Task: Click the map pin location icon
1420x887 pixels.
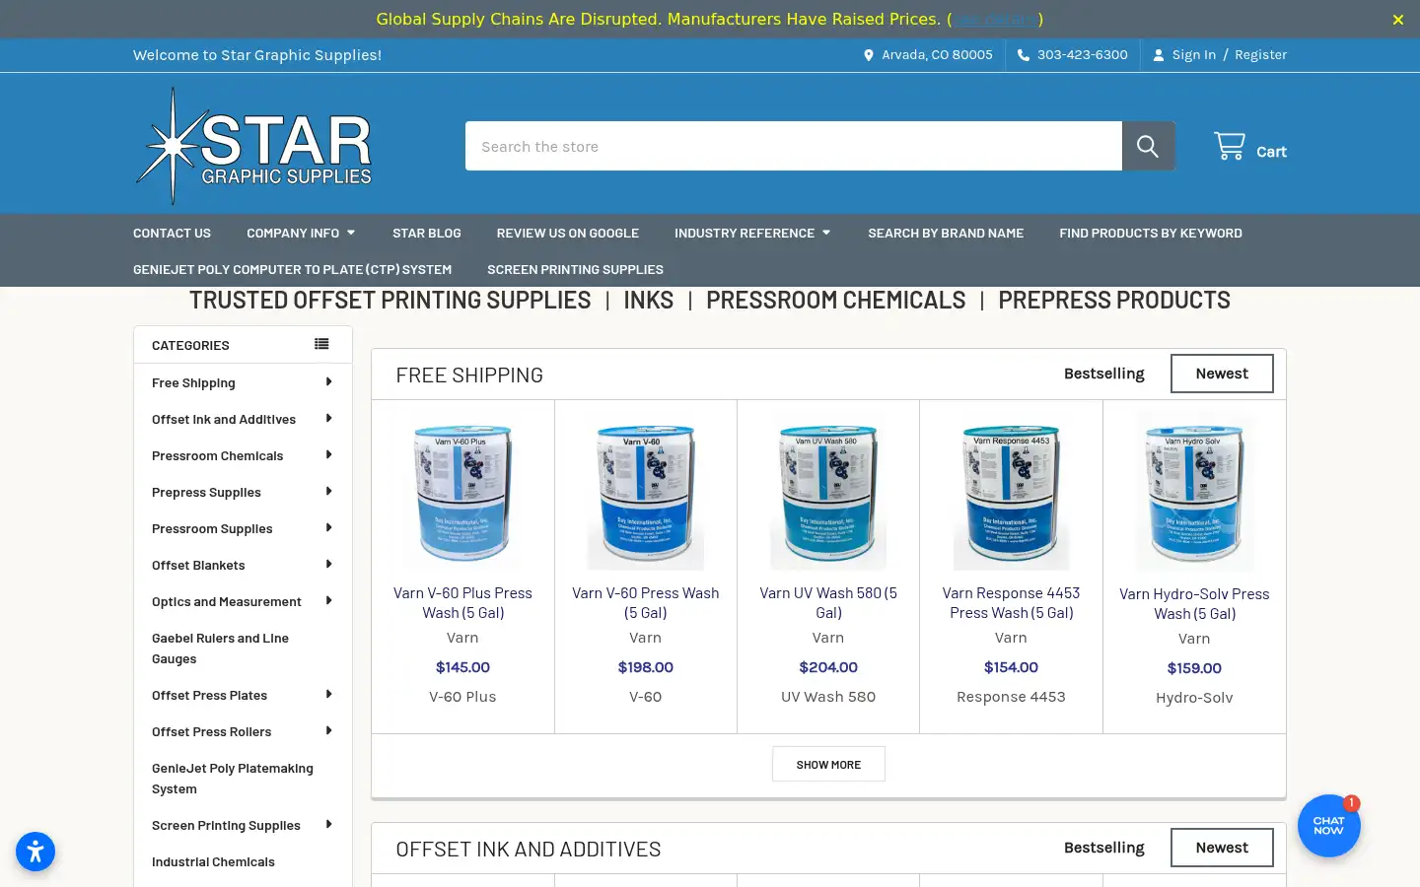Action: tap(869, 55)
